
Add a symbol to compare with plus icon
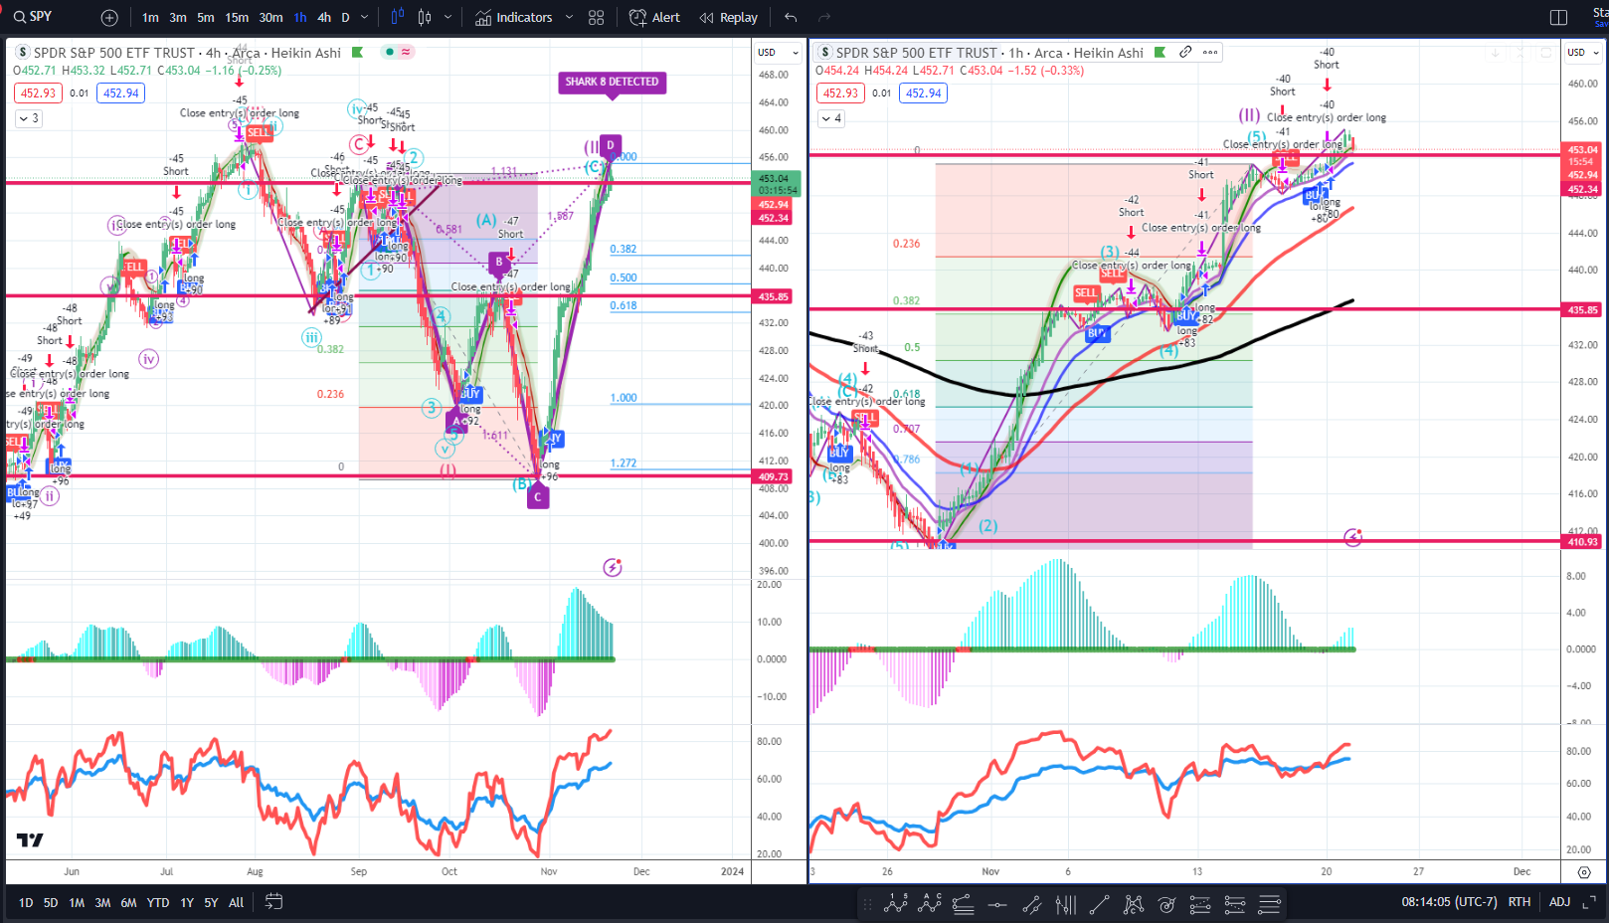[x=109, y=18]
